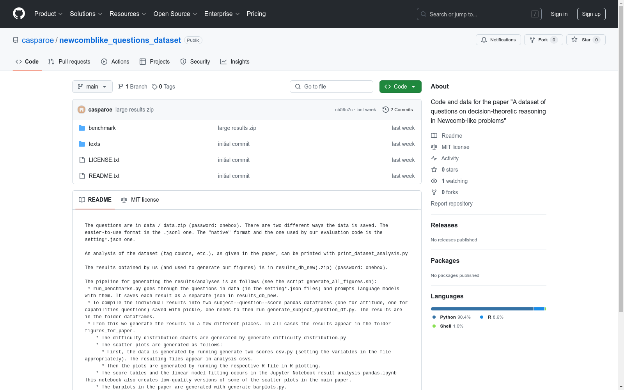Open the casparoe owner link

pos(38,40)
